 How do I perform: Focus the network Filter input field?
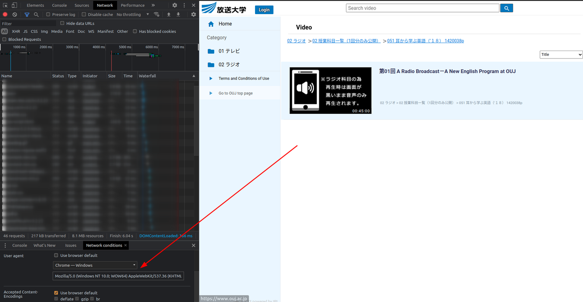tap(28, 23)
